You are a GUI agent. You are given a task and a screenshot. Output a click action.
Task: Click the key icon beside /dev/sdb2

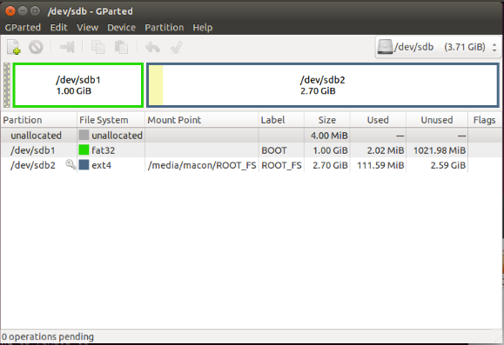tap(71, 164)
